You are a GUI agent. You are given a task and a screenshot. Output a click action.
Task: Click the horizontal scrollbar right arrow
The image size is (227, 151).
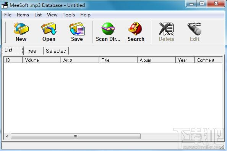tap(219, 136)
